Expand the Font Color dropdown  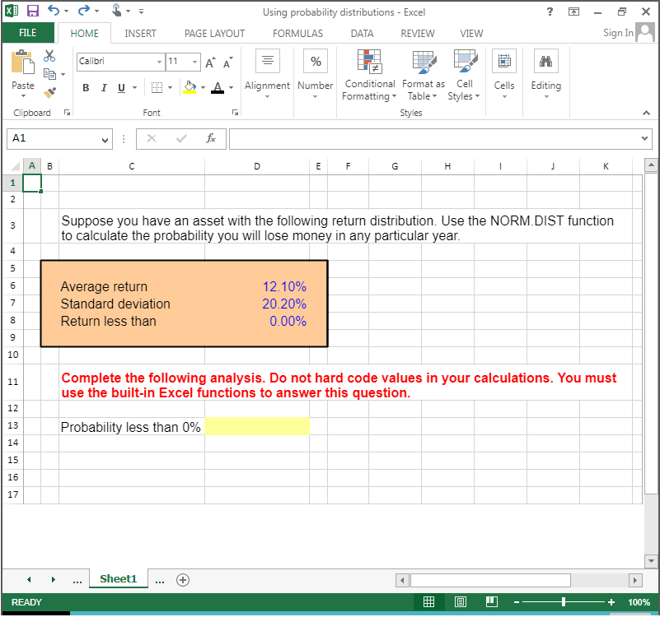[x=231, y=87]
